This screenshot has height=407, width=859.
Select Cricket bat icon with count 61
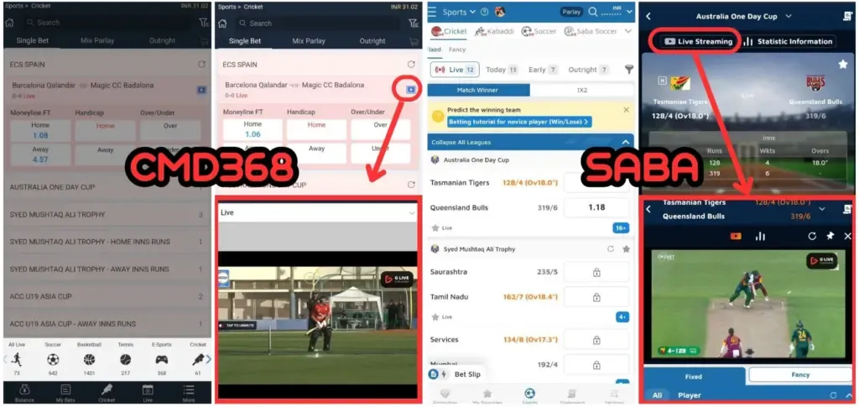(x=198, y=359)
